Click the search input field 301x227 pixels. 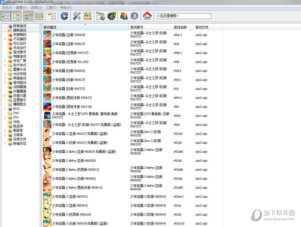[184, 16]
